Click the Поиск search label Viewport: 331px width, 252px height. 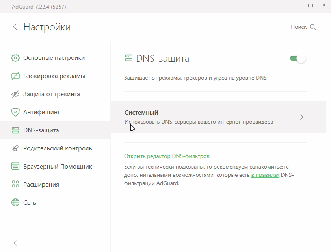[x=298, y=27]
